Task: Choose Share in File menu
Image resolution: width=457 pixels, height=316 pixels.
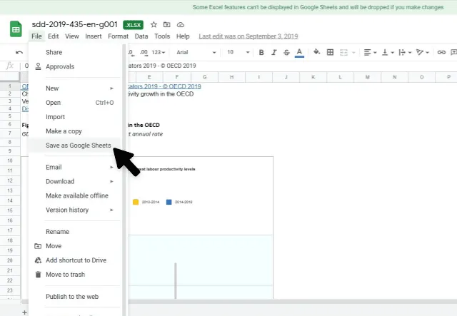Action: tap(76, 52)
